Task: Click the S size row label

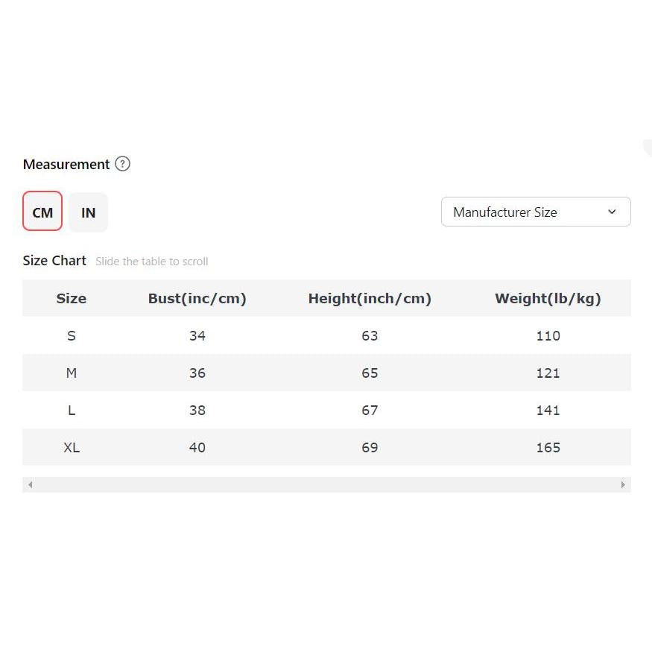Action: pyautogui.click(x=72, y=335)
